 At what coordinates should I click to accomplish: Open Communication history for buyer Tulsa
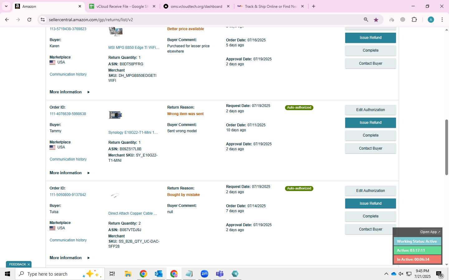pyautogui.click(x=68, y=240)
